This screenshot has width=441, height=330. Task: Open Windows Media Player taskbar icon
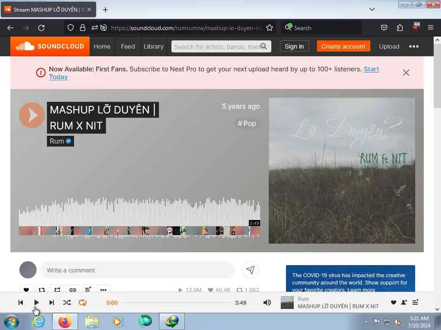click(x=117, y=321)
